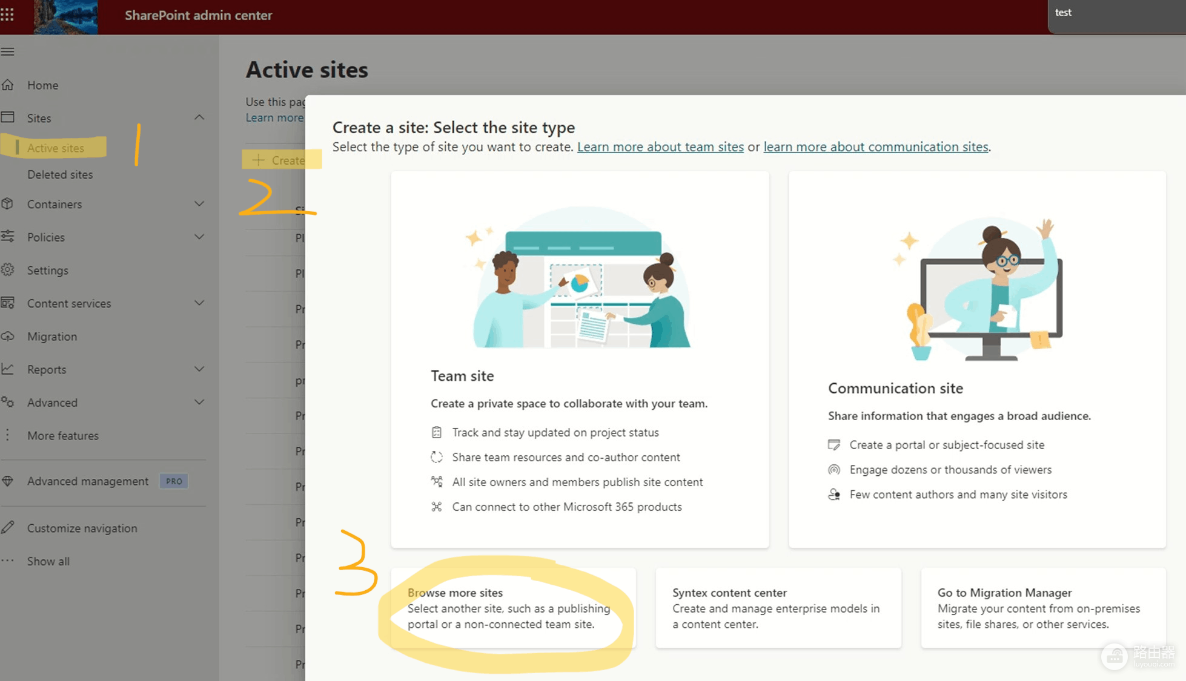Open Settings in the navigation
1186x681 pixels.
(48, 271)
